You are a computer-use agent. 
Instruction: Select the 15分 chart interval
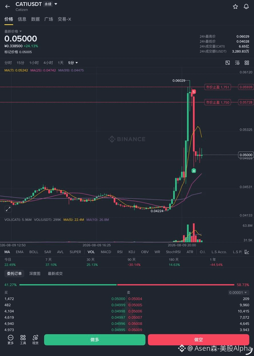(20, 63)
